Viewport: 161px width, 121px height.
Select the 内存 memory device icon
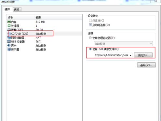pos(9,22)
